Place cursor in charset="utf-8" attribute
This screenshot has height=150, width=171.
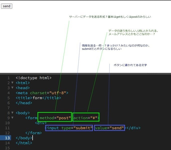click(x=48, y=93)
